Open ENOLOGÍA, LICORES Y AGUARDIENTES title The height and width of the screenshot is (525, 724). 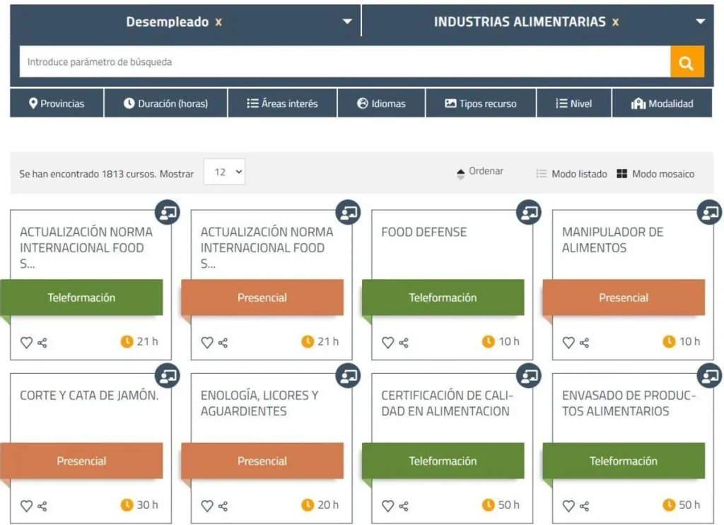(259, 403)
